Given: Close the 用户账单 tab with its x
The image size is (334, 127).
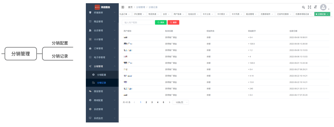Looking at the screenshot, I should [x=183, y=14].
